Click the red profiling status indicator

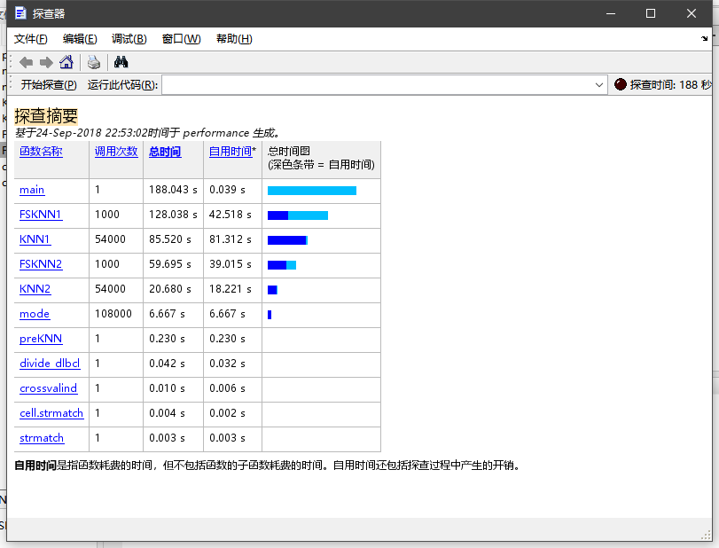tap(620, 84)
